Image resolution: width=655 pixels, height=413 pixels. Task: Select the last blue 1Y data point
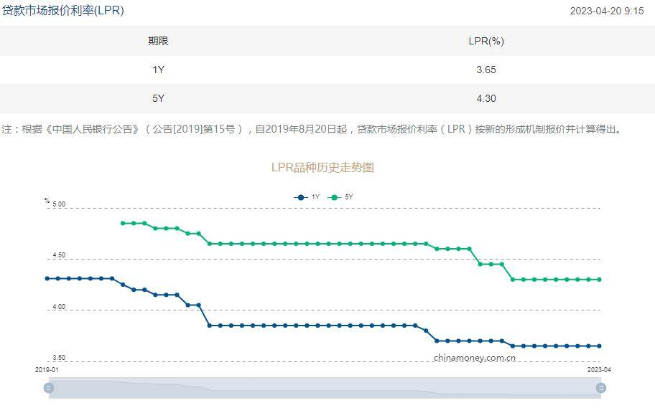[x=600, y=346]
